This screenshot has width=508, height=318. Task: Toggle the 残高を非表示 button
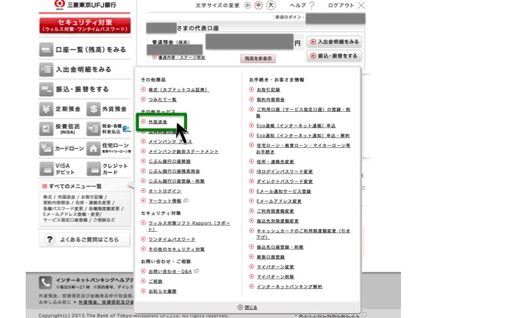pyautogui.click(x=258, y=58)
